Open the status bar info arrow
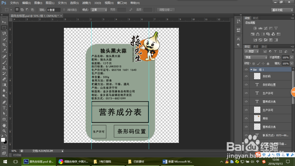 coord(63,151)
